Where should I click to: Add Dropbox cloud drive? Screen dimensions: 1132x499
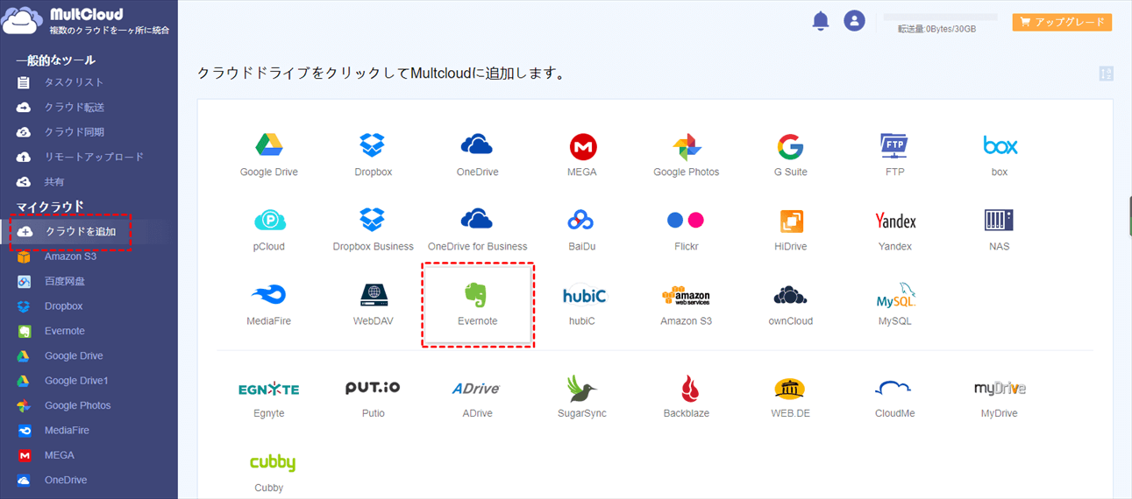pyautogui.click(x=374, y=155)
